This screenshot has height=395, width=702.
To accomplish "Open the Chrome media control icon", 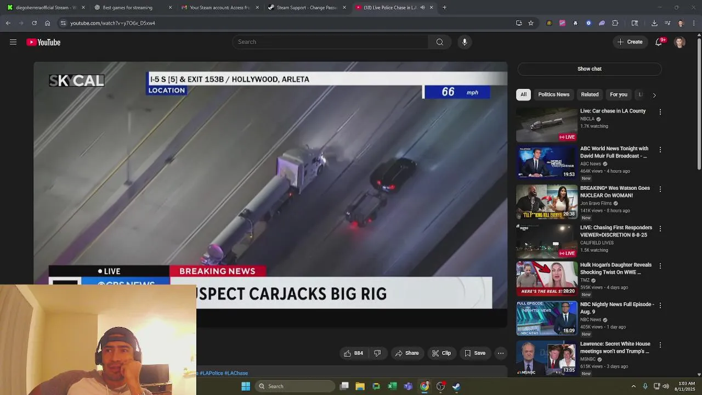I will click(x=667, y=23).
